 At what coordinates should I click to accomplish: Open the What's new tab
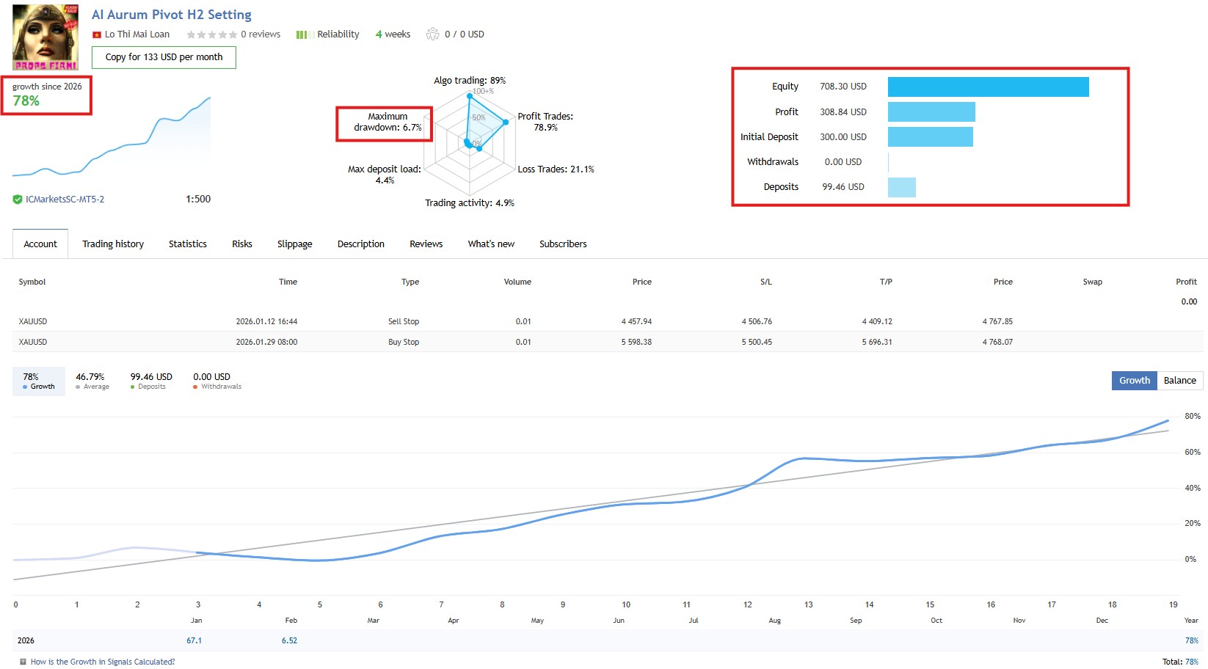(x=492, y=244)
